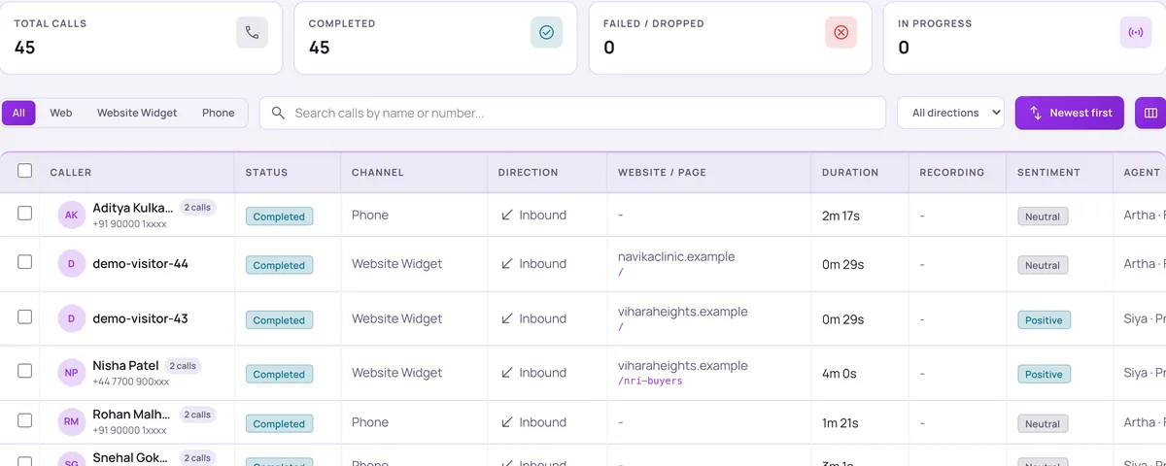Click the Caller column header

pos(71,172)
